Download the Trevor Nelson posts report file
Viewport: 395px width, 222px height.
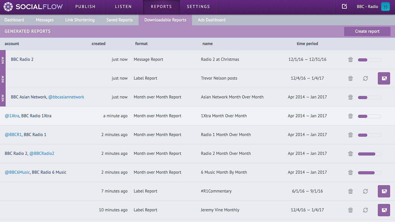pyautogui.click(x=384, y=78)
